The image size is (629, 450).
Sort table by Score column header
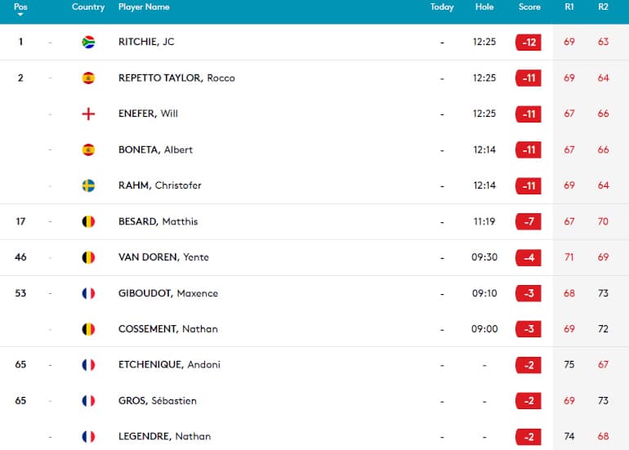coord(529,7)
